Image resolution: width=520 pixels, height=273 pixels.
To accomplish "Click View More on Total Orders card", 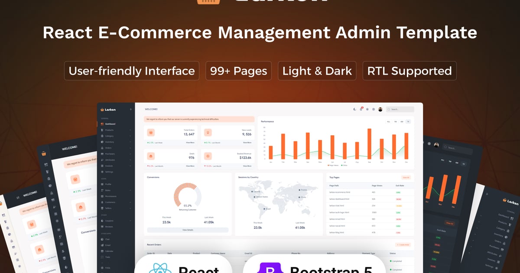I will pos(190,143).
